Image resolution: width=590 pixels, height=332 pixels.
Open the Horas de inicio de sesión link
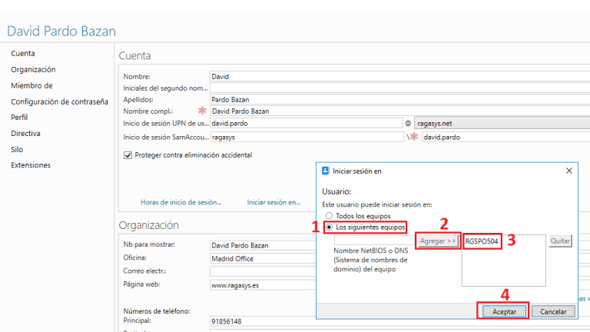coord(181,202)
